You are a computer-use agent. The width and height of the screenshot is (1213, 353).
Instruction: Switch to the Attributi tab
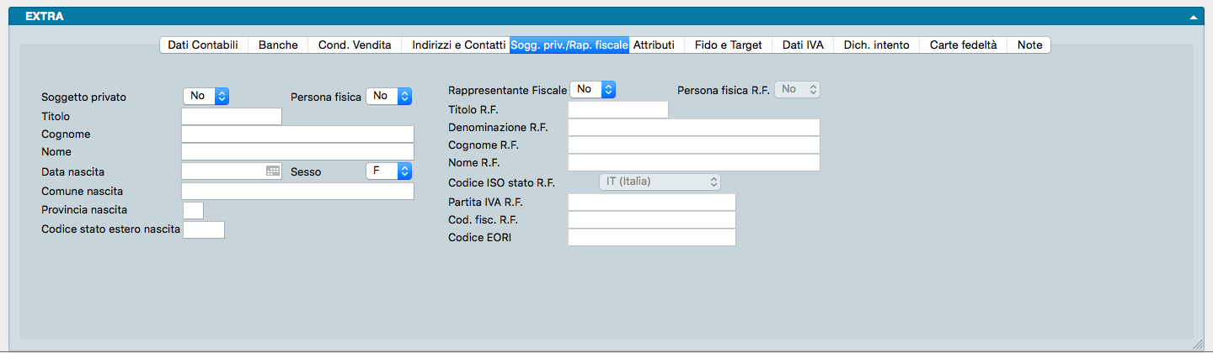pyautogui.click(x=654, y=45)
